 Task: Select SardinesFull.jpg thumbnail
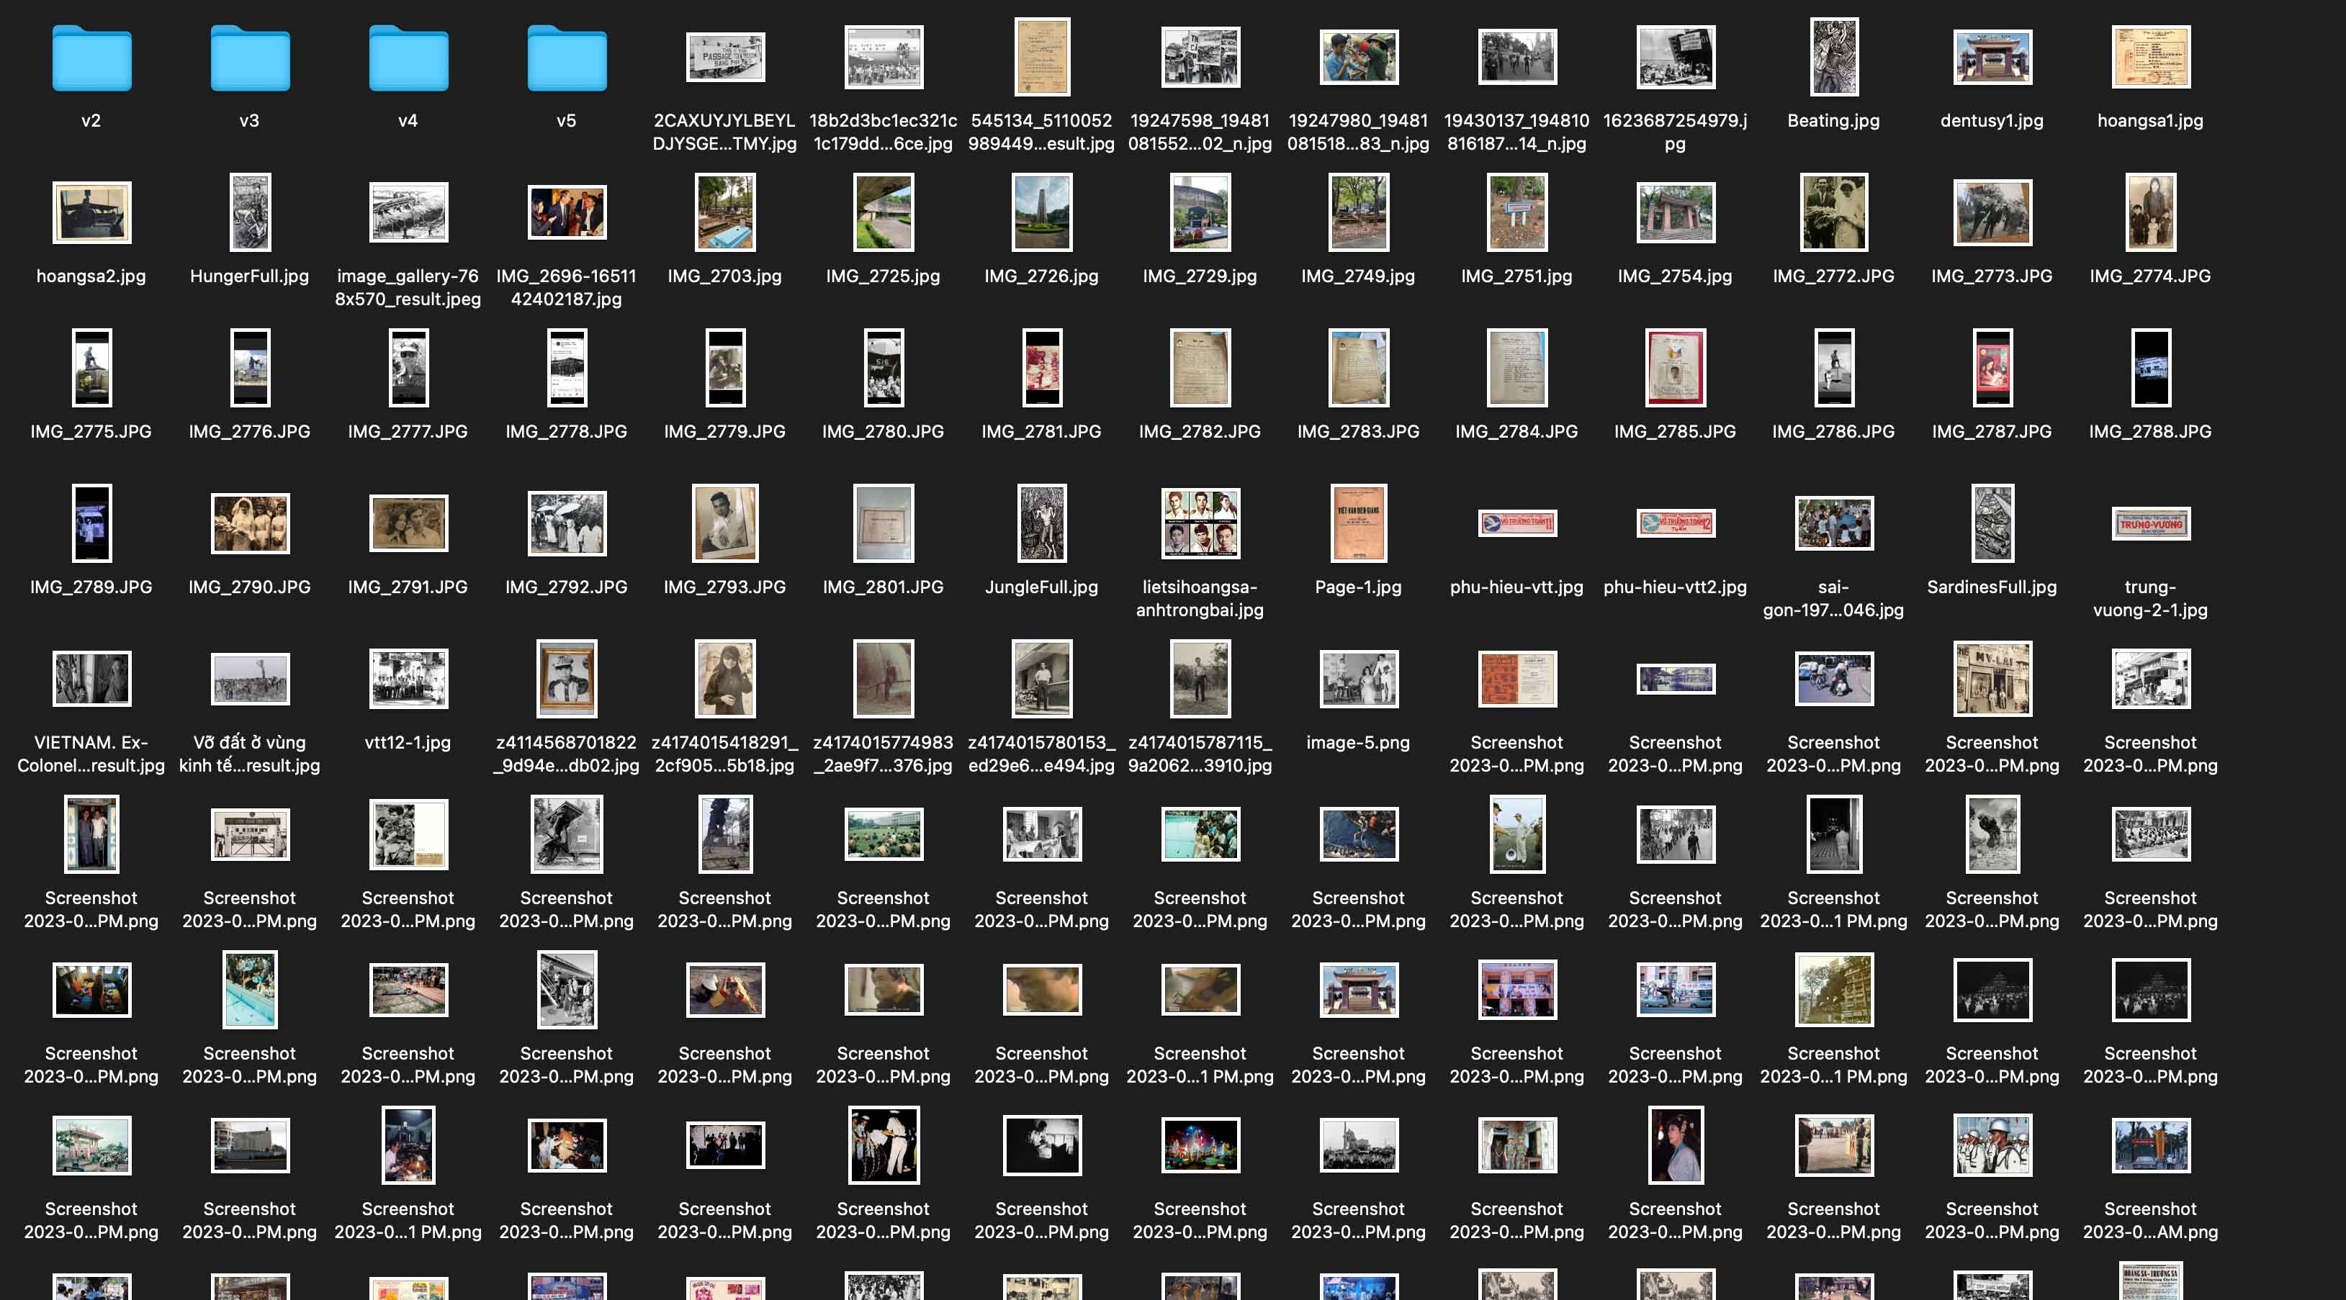[x=1992, y=523]
